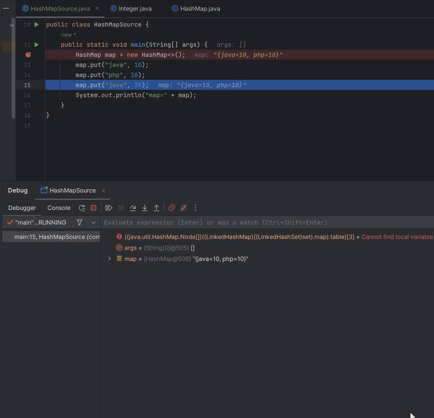Viewport: 434px width, 418px height.
Task: Open the HashMapSource.java editor tab
Action: point(61,9)
